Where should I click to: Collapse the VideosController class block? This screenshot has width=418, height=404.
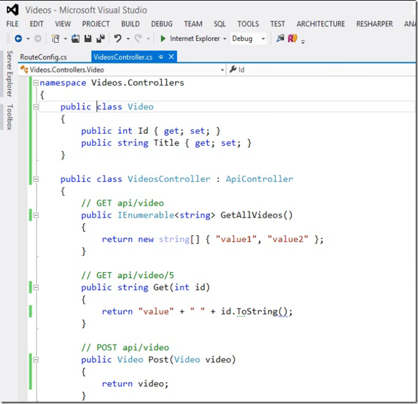[36, 179]
